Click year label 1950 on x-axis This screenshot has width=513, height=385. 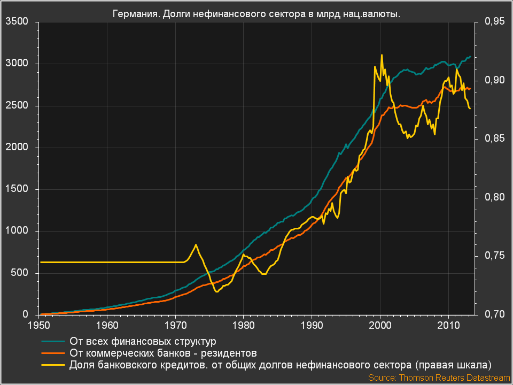click(39, 326)
